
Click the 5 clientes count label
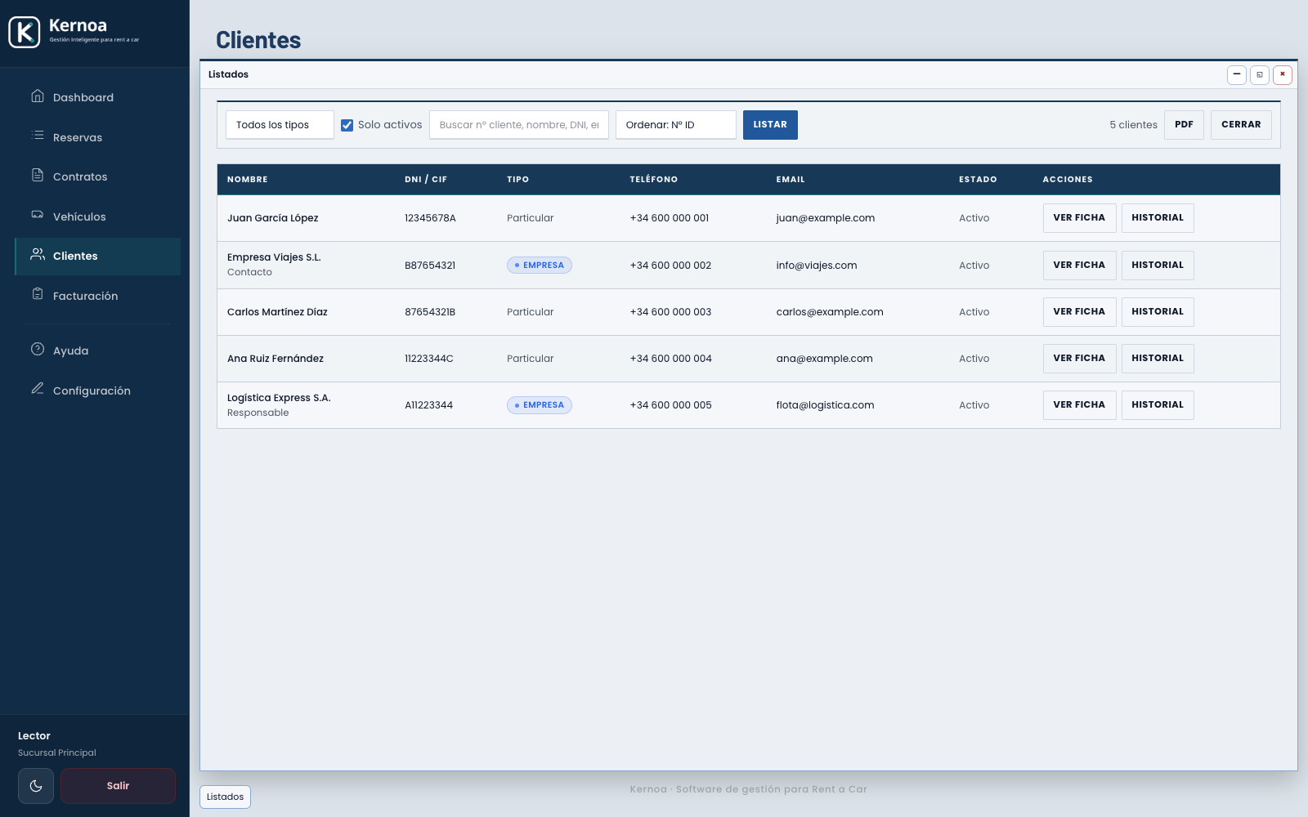click(1133, 125)
